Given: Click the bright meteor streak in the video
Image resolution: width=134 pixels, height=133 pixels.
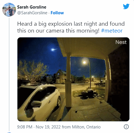Looking at the screenshot, I should (x=54, y=50).
